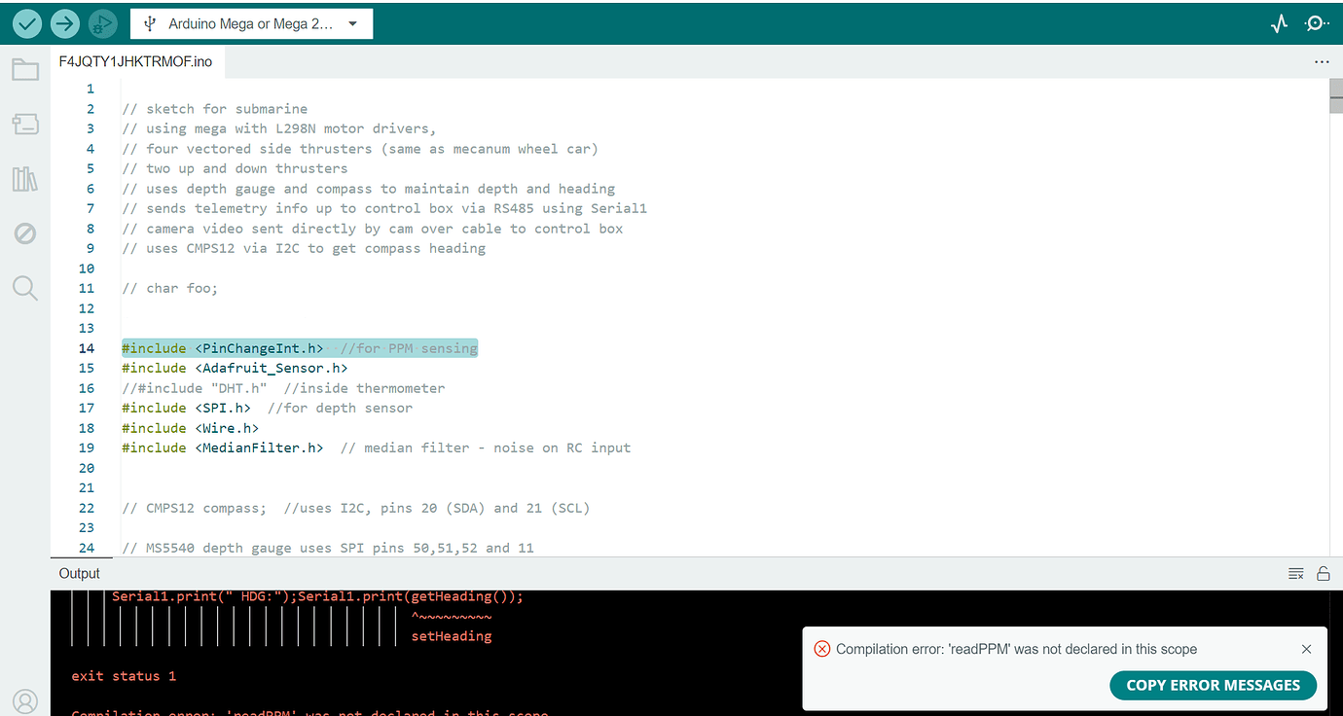Start a debugging session
The height and width of the screenshot is (716, 1343).
[x=101, y=22]
